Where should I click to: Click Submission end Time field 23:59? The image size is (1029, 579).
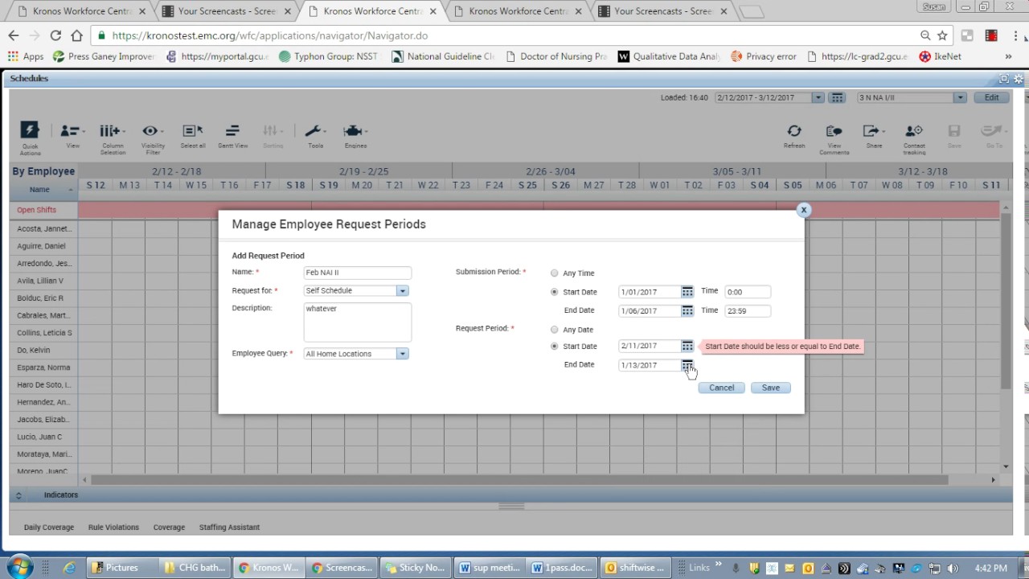pos(748,310)
